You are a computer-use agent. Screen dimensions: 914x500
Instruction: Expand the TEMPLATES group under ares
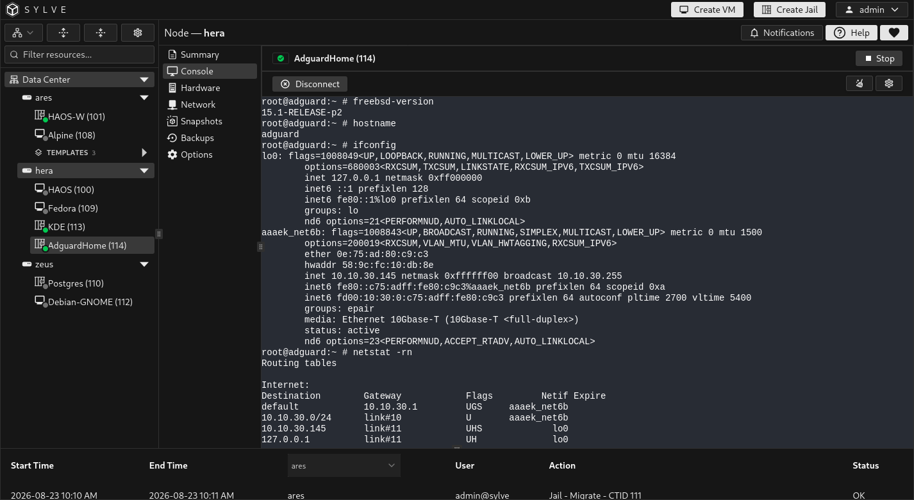pyautogui.click(x=144, y=153)
